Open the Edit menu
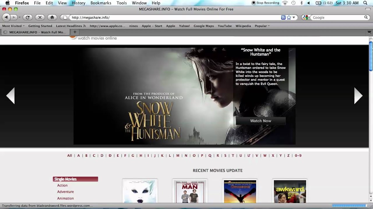Viewport: 373px width, 209px height. 49,3
